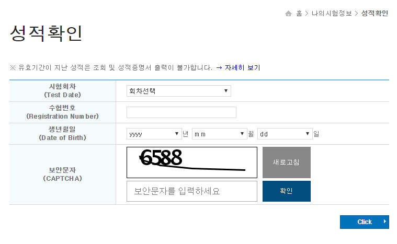The width and height of the screenshot is (397, 244).
Task: Open the mm birth month dropdown
Action: [x=219, y=134]
